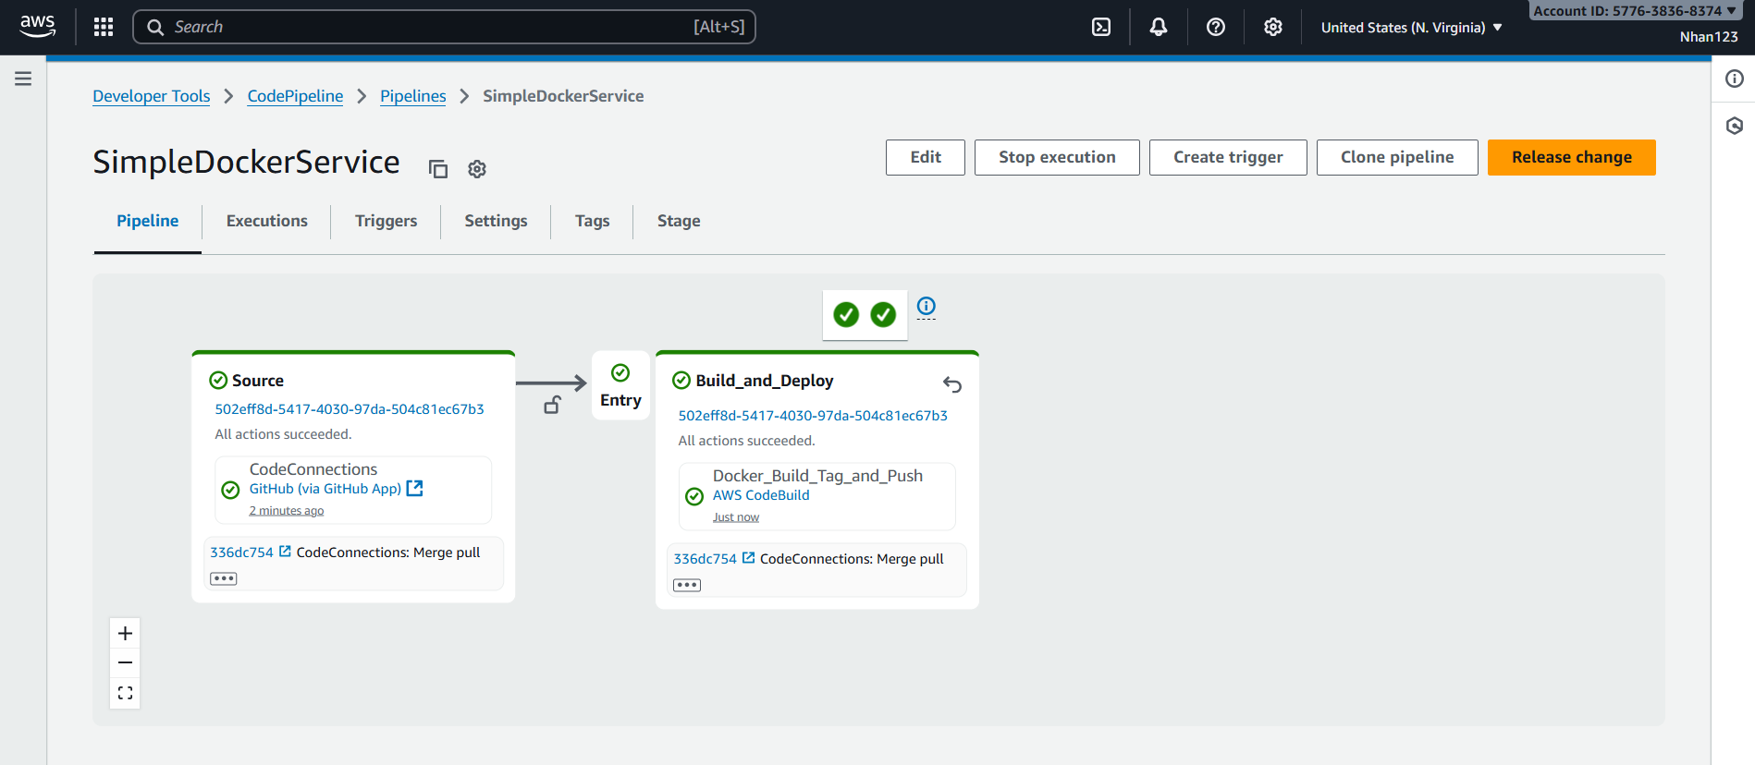Open pipeline settings gear beside title
Image resolution: width=1755 pixels, height=765 pixels.
[477, 169]
